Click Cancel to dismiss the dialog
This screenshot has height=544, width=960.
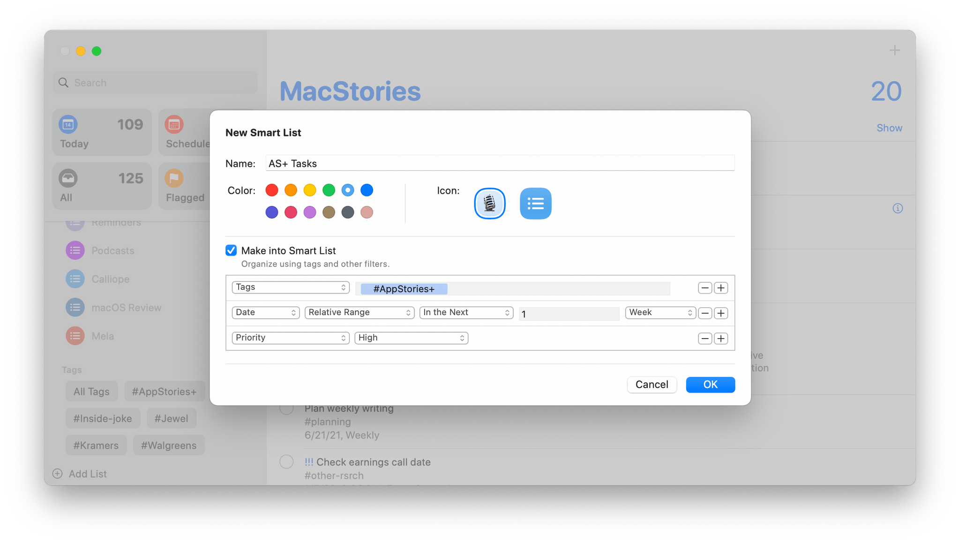[652, 385]
